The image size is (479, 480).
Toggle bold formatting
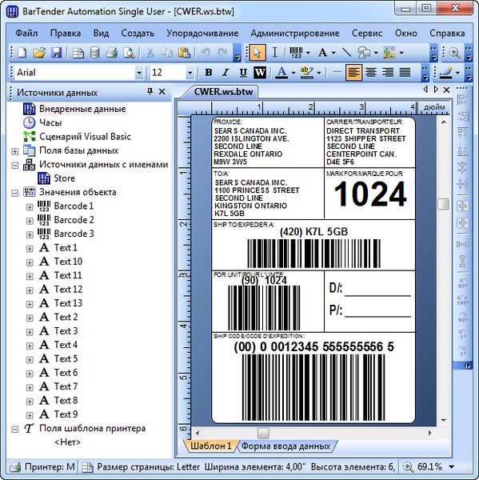(x=209, y=73)
